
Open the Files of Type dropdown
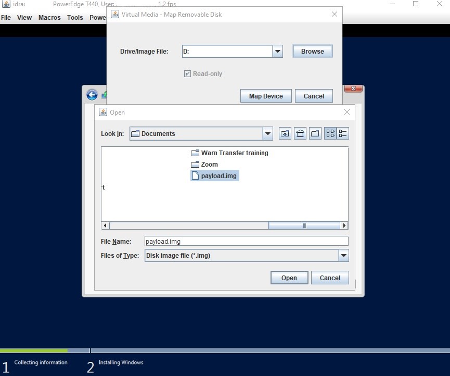tap(343, 256)
